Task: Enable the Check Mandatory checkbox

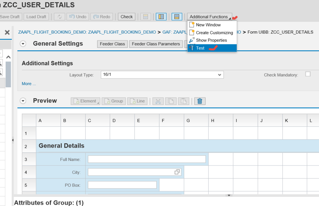Action: pyautogui.click(x=308, y=74)
